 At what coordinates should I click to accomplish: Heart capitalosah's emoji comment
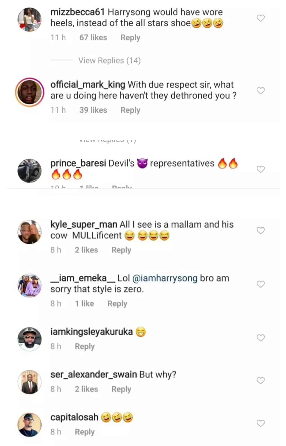click(261, 423)
